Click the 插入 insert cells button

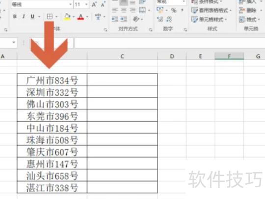250,2
